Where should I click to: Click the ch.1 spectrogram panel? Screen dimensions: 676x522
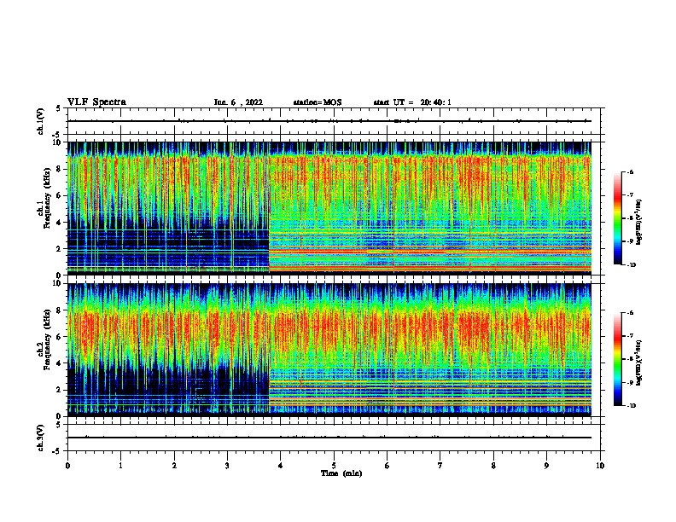(329, 208)
